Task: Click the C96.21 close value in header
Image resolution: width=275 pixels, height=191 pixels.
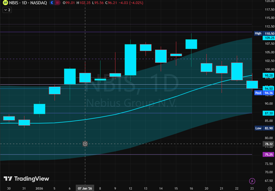Action: click(x=111, y=3)
